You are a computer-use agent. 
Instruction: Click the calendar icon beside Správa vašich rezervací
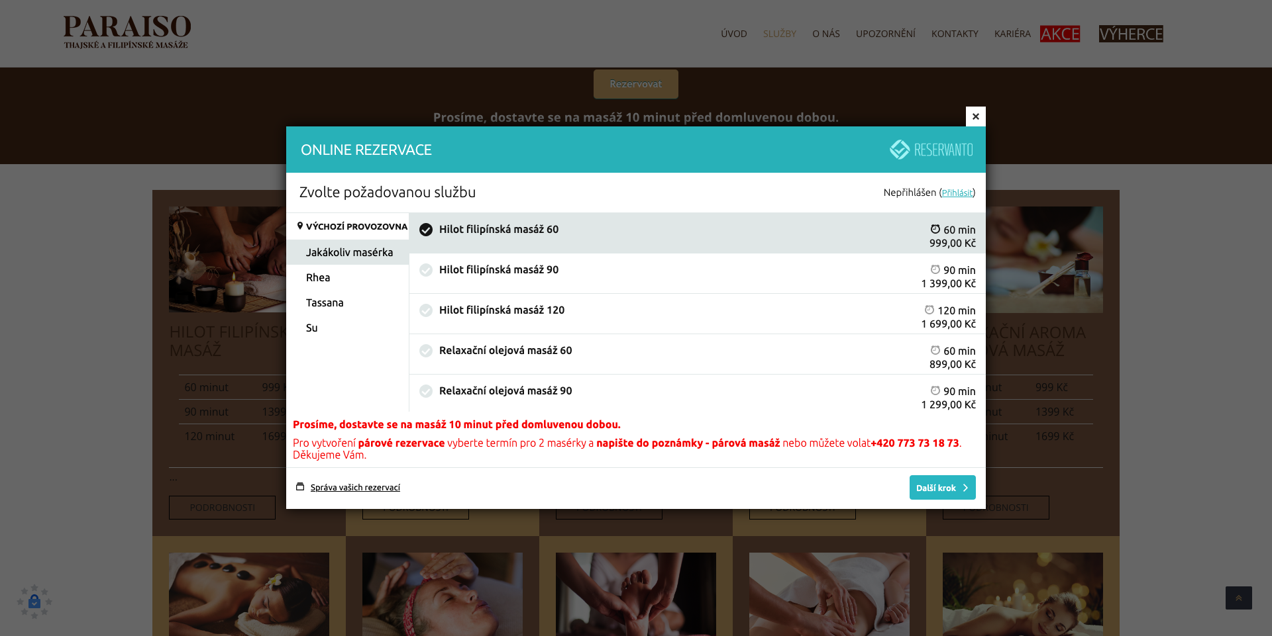300,486
